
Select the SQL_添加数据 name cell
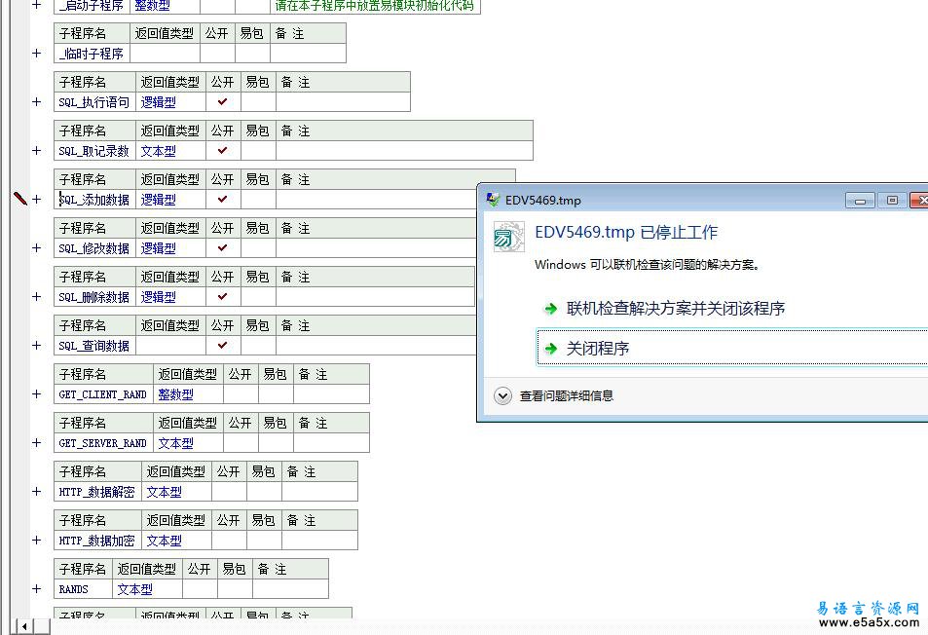point(94,200)
